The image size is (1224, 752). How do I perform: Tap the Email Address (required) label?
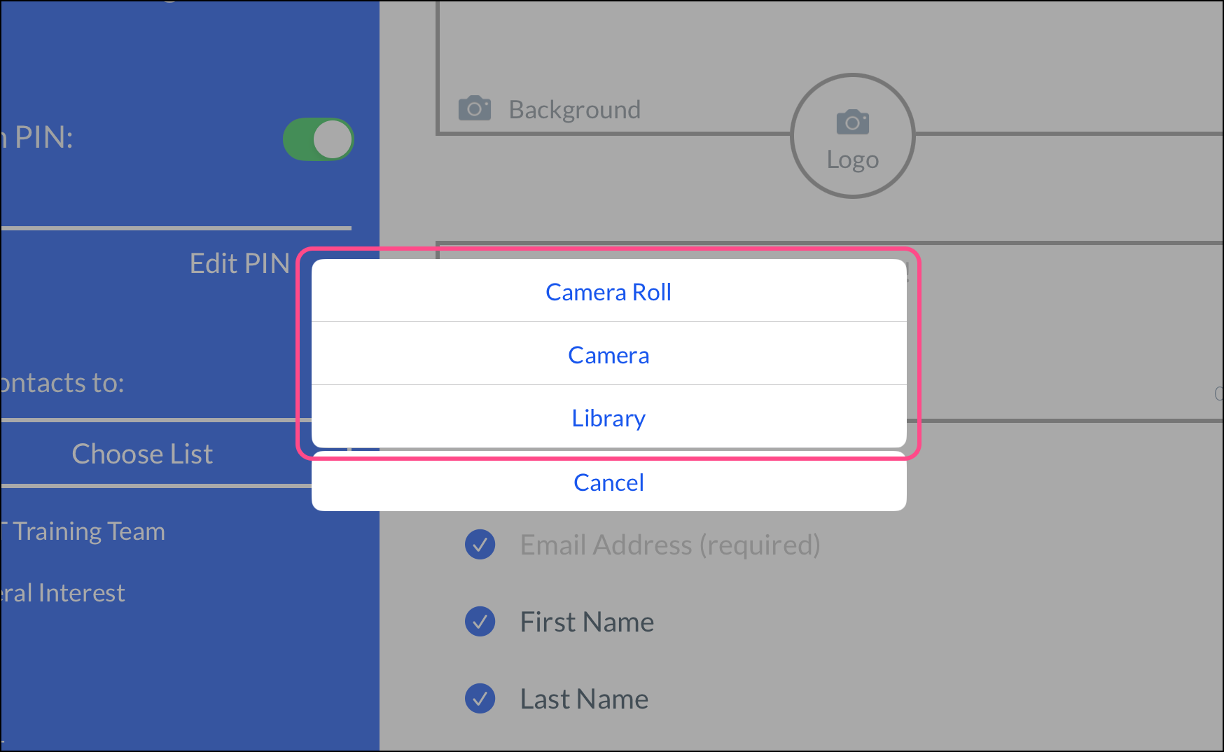(x=670, y=545)
